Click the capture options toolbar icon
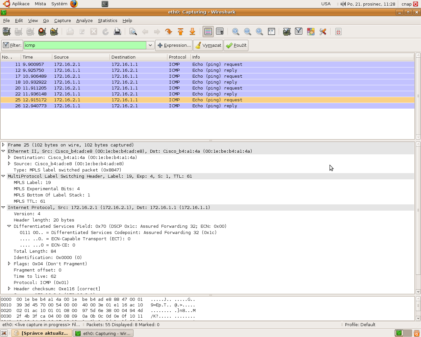 coord(18,32)
